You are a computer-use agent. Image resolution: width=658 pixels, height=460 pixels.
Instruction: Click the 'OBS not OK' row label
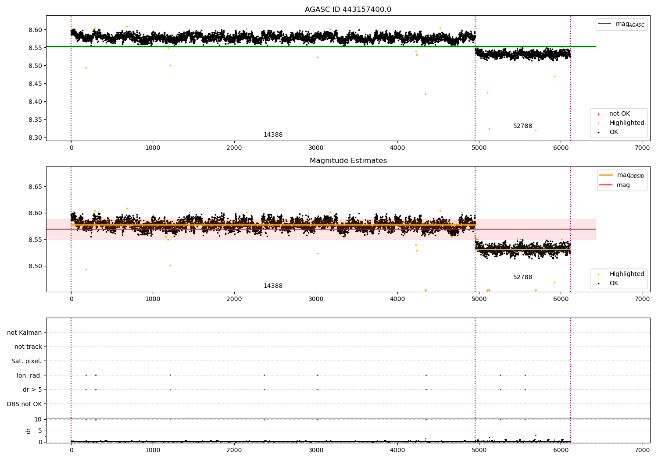[x=24, y=404]
